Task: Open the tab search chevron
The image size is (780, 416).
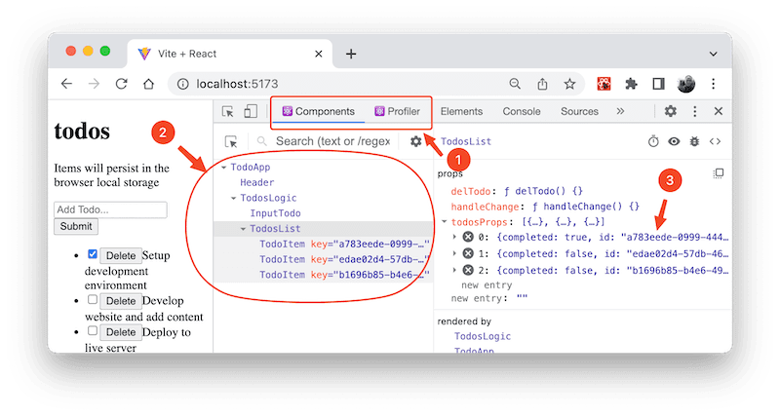Action: [x=714, y=54]
